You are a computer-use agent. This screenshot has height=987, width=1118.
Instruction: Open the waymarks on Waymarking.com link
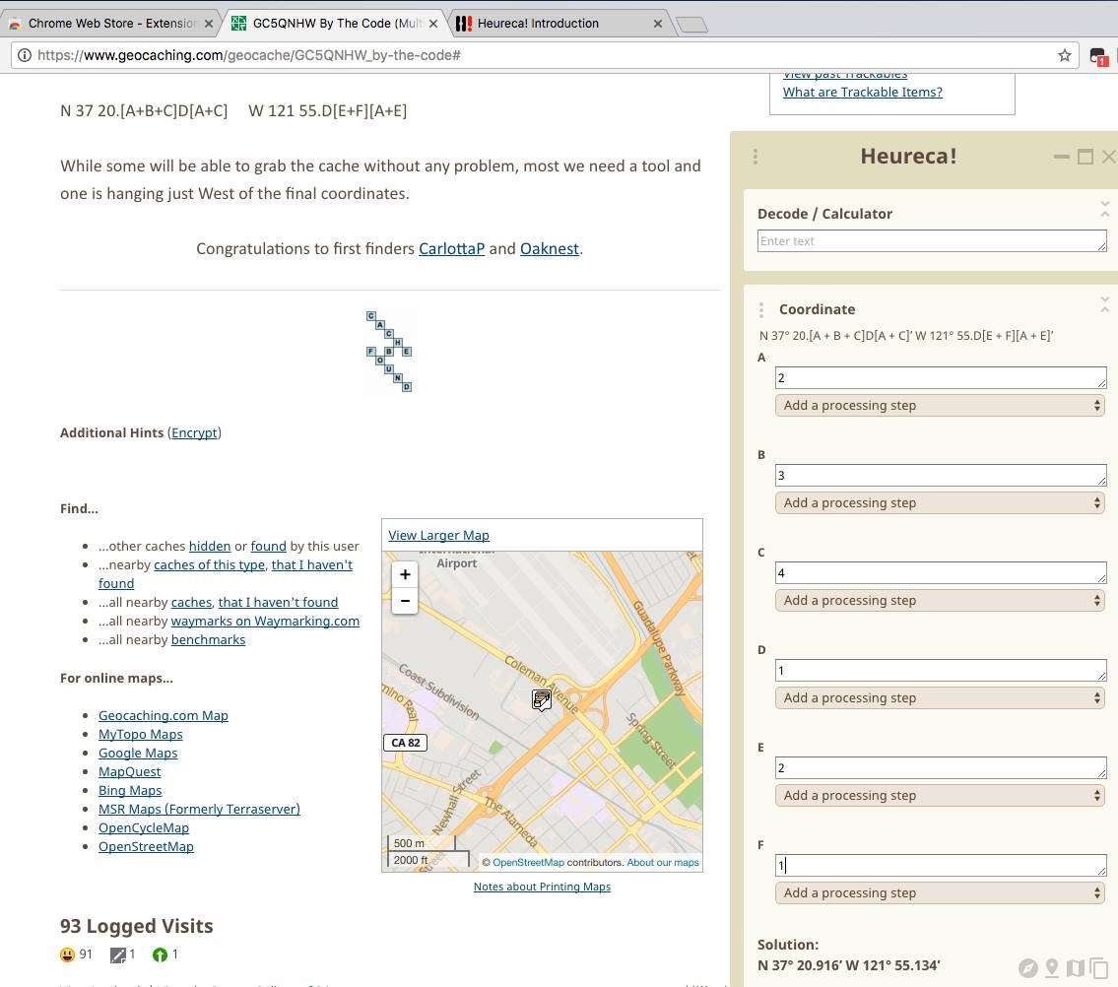(x=265, y=622)
